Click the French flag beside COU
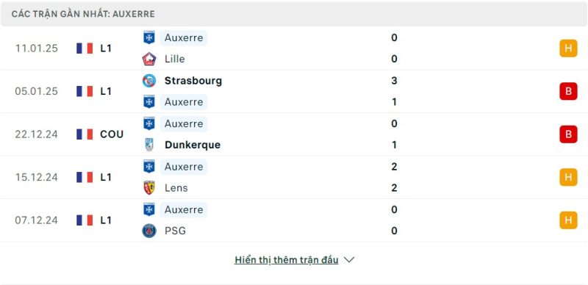This screenshot has width=588, height=285. click(85, 134)
